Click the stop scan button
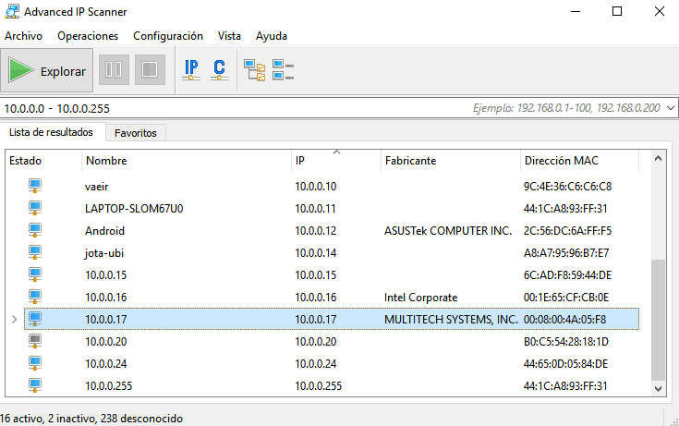The image size is (679, 426). coord(150,70)
